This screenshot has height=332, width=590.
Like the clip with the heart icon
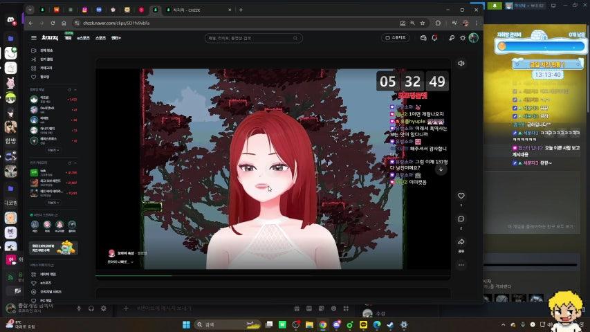click(x=461, y=196)
